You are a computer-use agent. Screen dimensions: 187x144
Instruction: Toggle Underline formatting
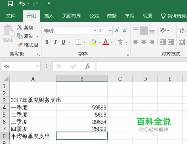coord(63,42)
